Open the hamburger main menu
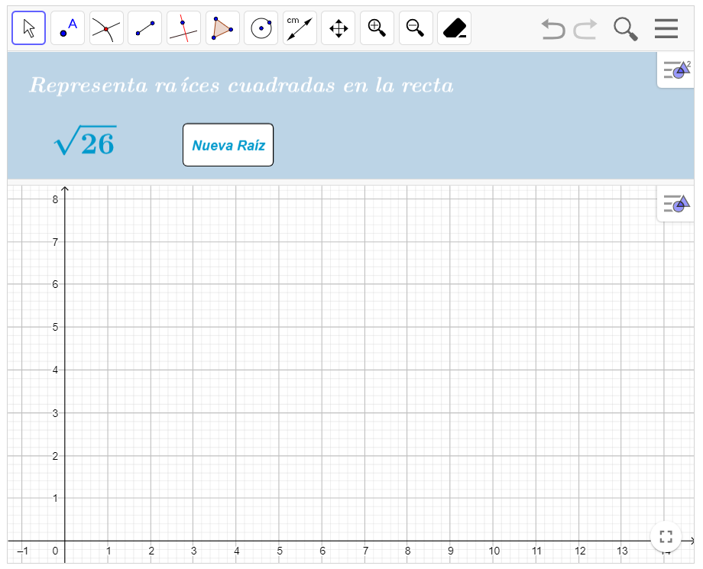 point(666,29)
